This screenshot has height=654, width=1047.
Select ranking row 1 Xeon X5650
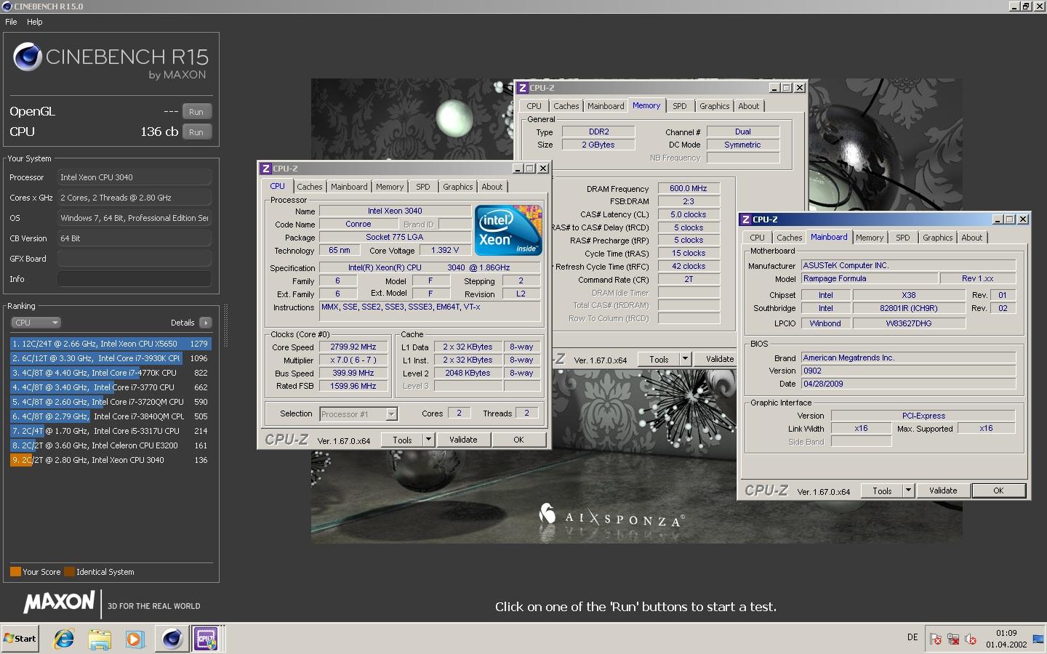(111, 344)
